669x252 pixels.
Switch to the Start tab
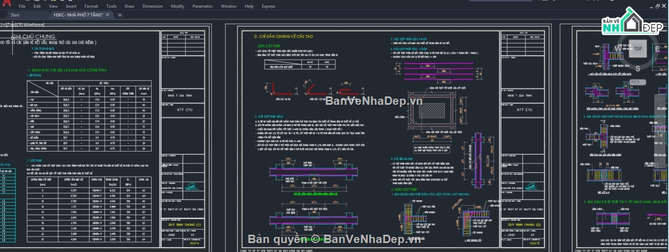[15, 15]
